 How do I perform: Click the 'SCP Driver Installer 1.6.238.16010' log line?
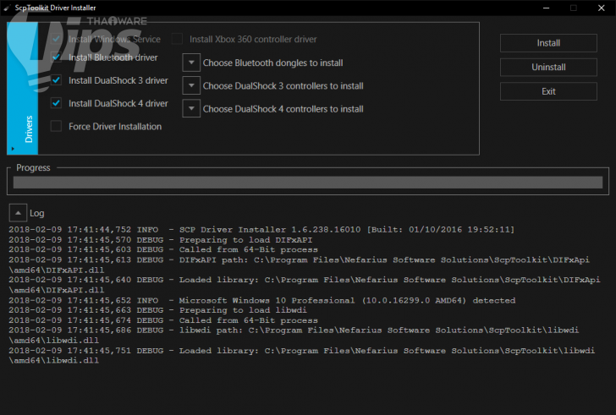[261, 229]
